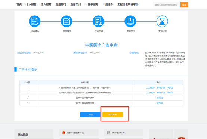Select the 表单填写 step icon
Screen dimensions: 207x139
tap(67, 21)
